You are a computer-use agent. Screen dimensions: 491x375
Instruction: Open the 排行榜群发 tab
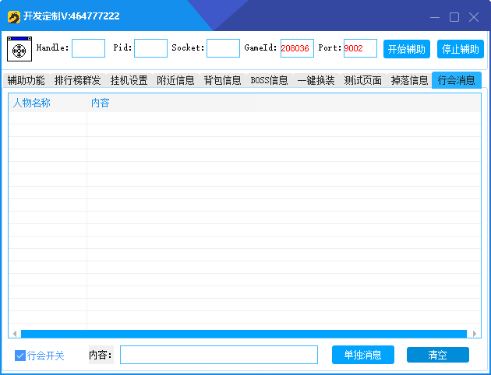[77, 80]
